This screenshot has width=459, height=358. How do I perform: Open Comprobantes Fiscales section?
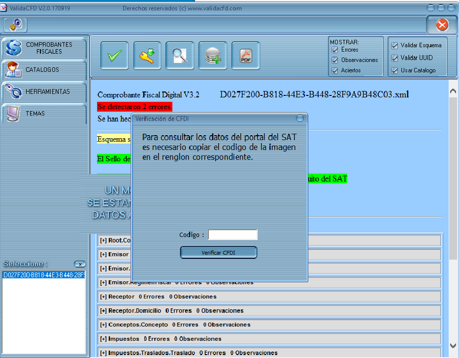44,48
